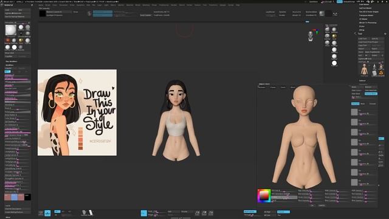This screenshot has height=219, width=389.
Task: Click the black color swatch next to top-shelf material
Action: pyautogui.click(x=328, y=13)
